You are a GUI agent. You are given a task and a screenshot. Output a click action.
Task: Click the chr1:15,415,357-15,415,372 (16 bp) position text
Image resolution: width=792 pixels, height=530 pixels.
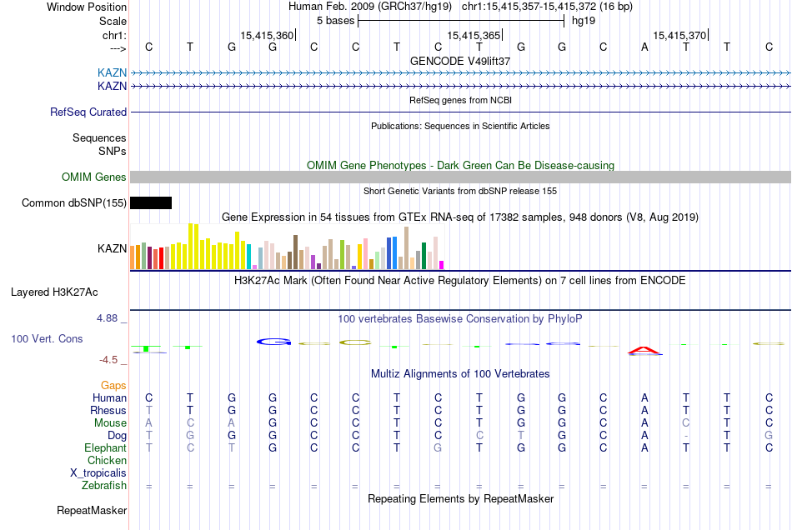(547, 7)
